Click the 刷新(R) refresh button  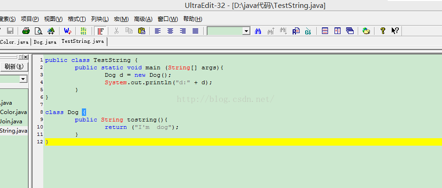14,67
